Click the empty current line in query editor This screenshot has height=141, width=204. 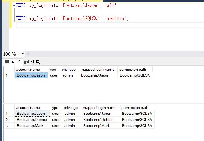click(x=110, y=25)
